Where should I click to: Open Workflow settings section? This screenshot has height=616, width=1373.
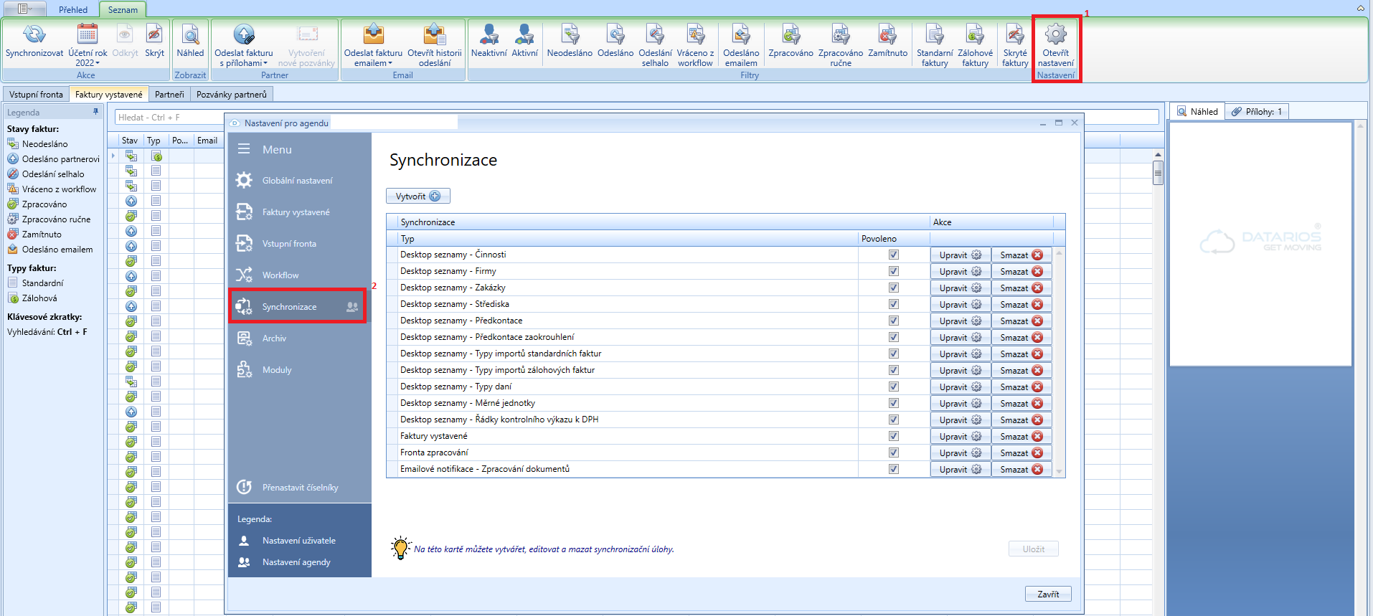(x=280, y=275)
